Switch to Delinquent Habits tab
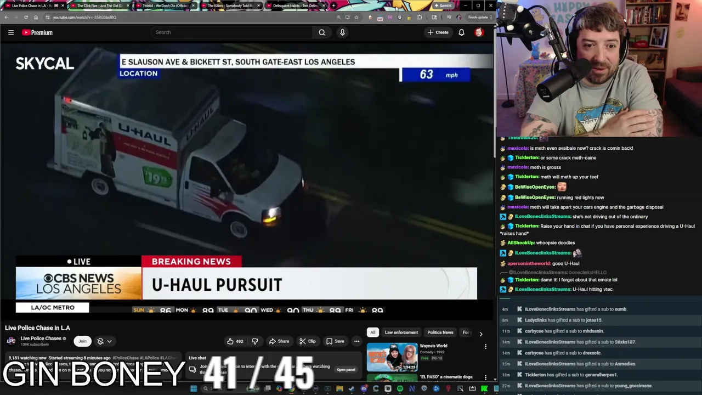Viewport: 702px width, 395px height. point(295,5)
